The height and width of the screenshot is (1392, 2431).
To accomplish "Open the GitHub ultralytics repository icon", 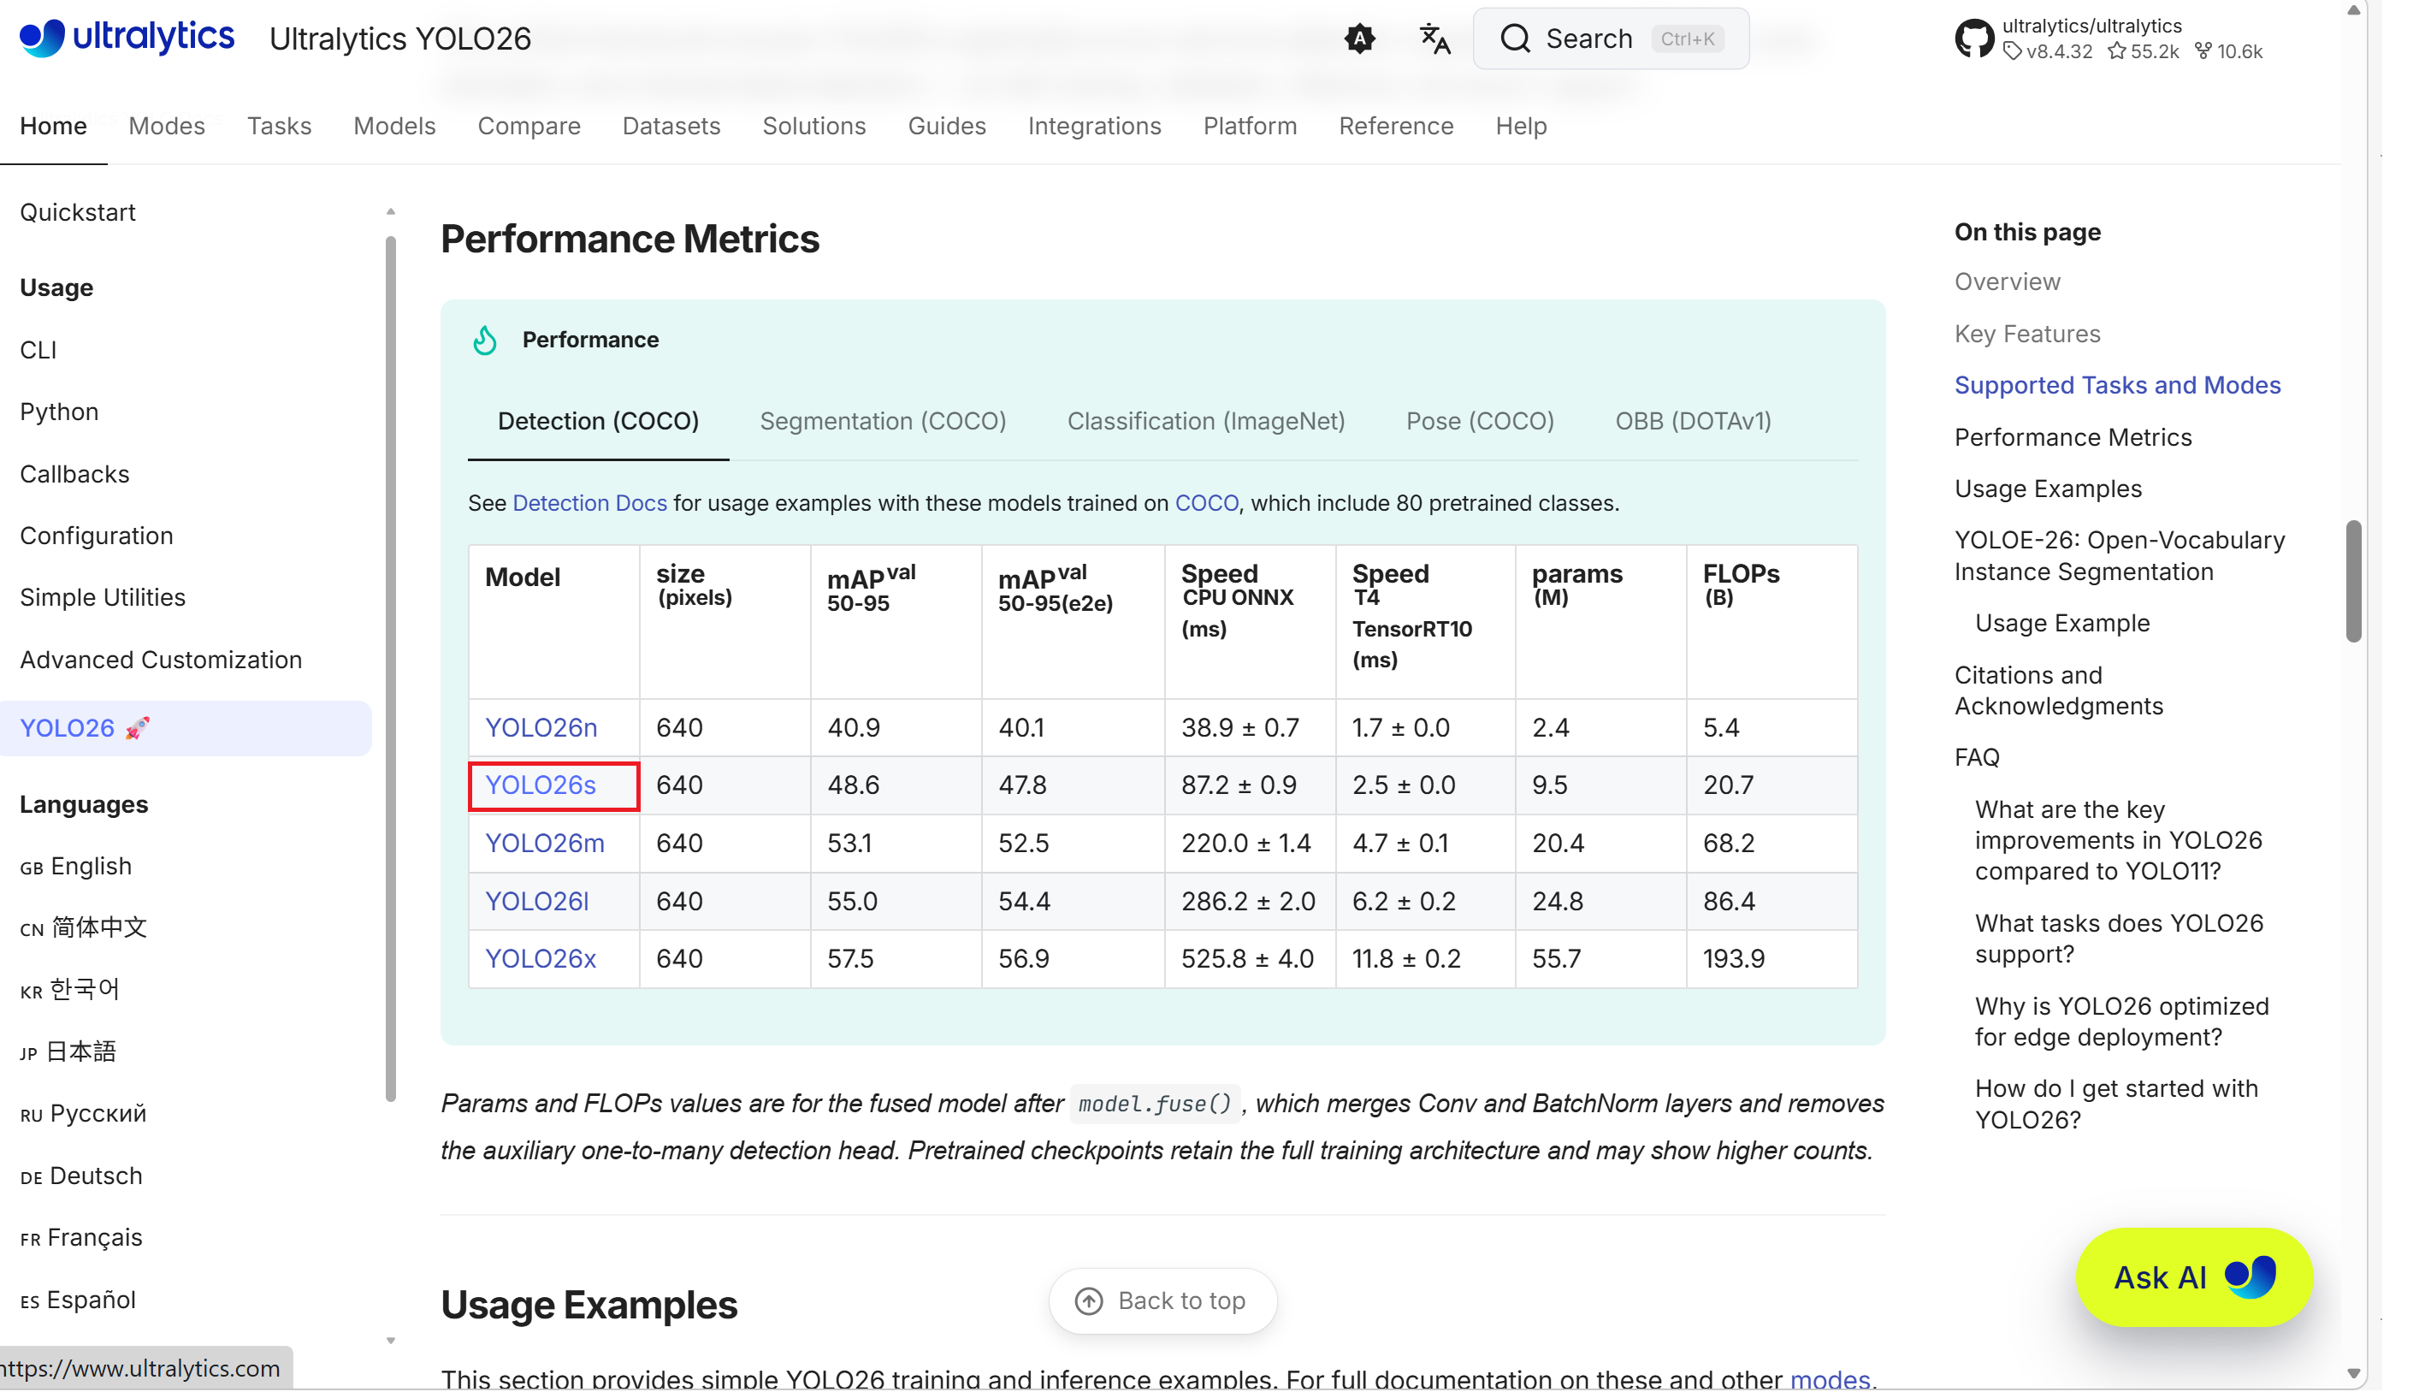I will click(x=1974, y=39).
